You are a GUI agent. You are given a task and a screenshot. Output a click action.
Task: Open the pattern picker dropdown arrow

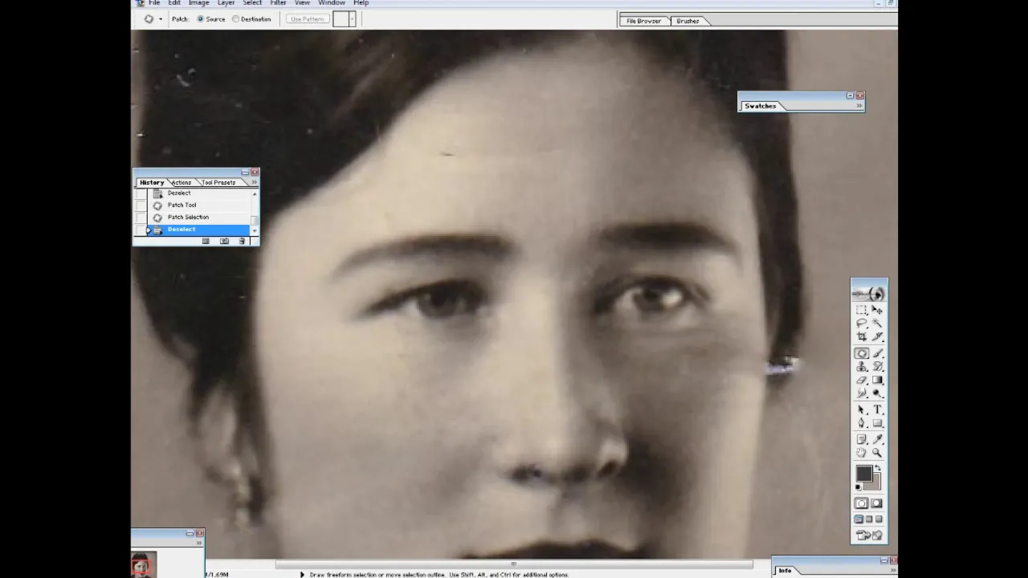click(352, 19)
